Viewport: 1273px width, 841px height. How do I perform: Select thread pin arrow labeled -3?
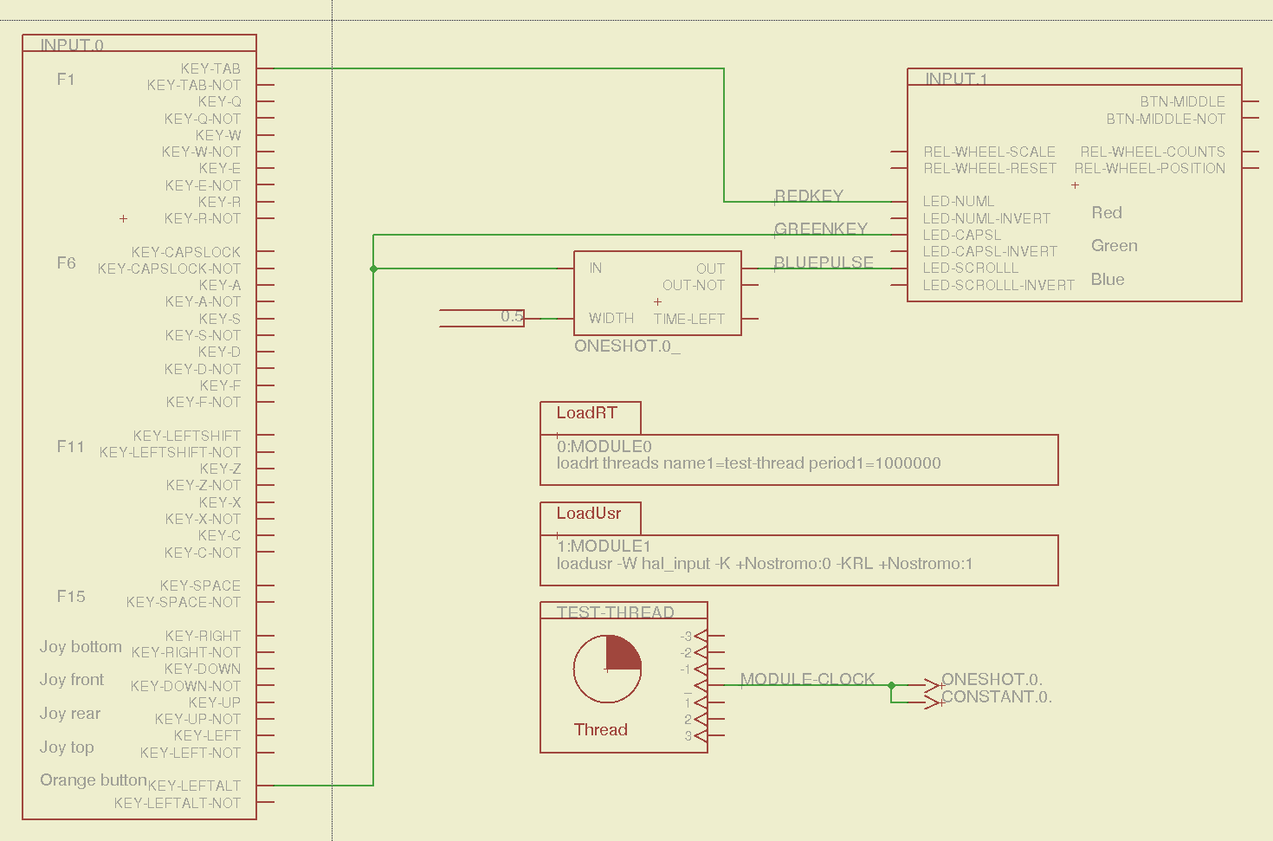click(701, 636)
